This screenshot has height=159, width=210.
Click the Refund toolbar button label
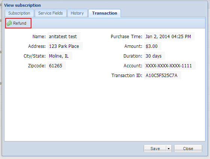(19, 23)
